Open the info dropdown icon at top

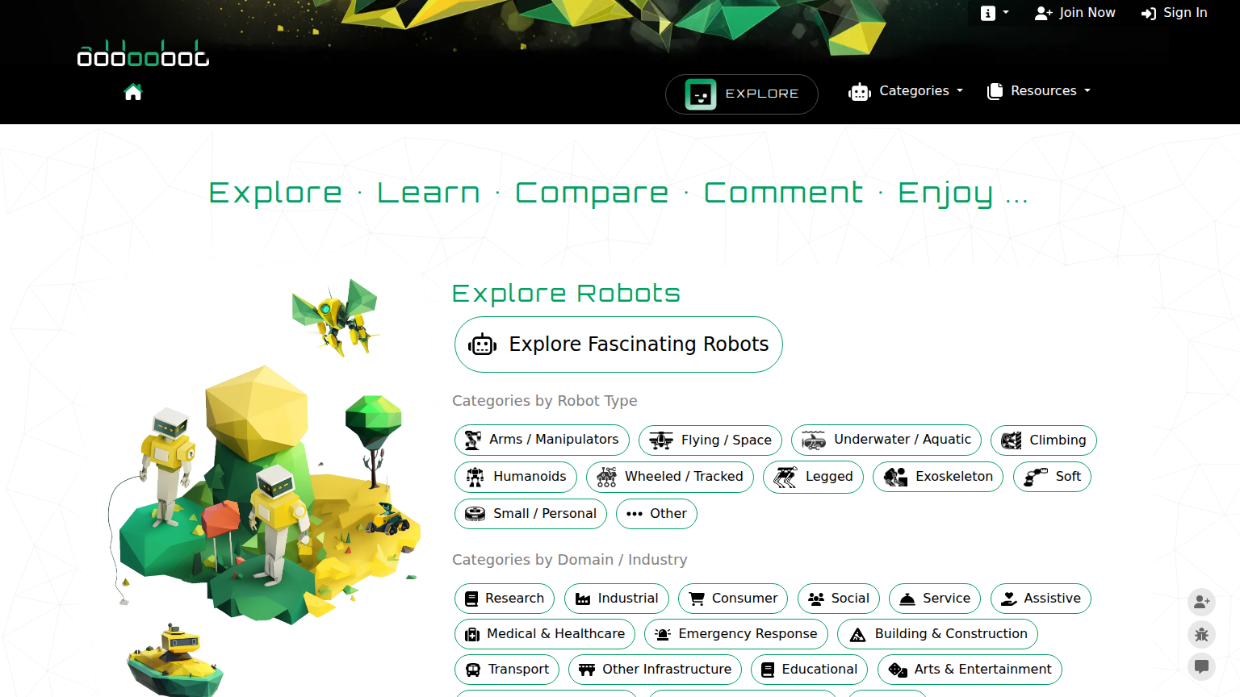pyautogui.click(x=995, y=13)
